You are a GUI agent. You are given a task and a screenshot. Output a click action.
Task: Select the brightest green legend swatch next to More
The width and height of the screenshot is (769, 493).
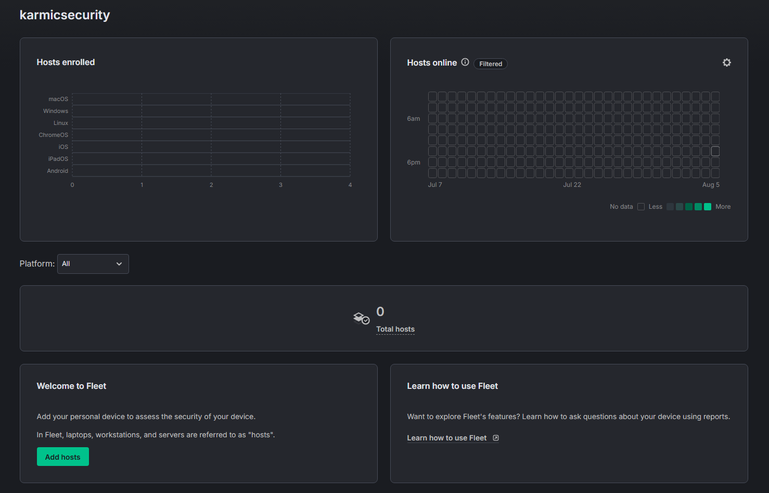[x=708, y=207]
